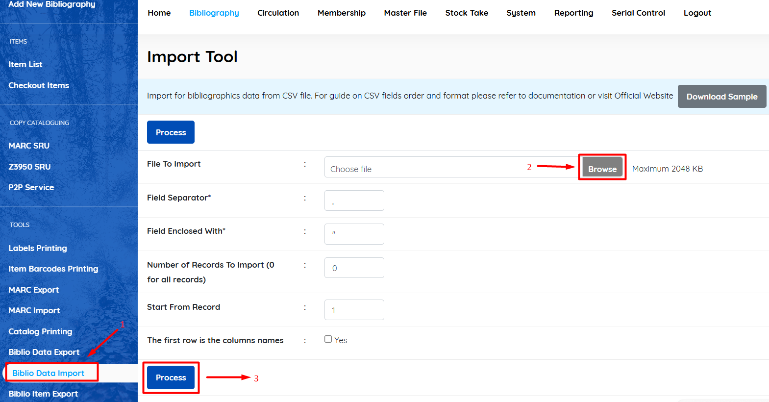
Task: Click the bottom Process button
Action: point(171,377)
